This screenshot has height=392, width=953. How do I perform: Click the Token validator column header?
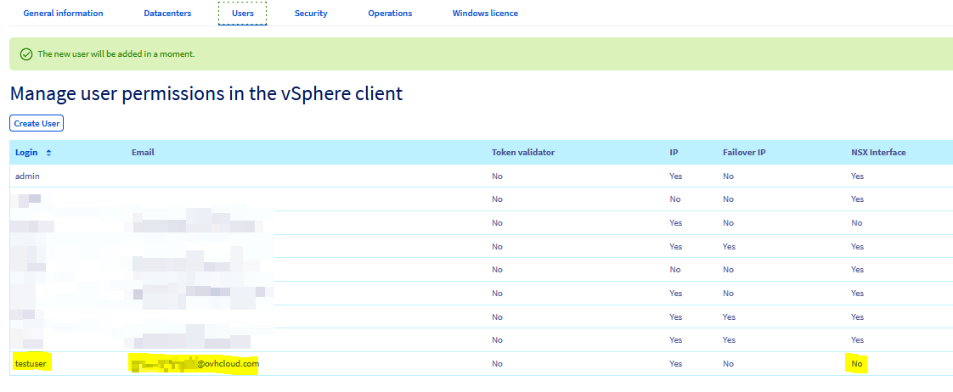pyautogui.click(x=523, y=153)
